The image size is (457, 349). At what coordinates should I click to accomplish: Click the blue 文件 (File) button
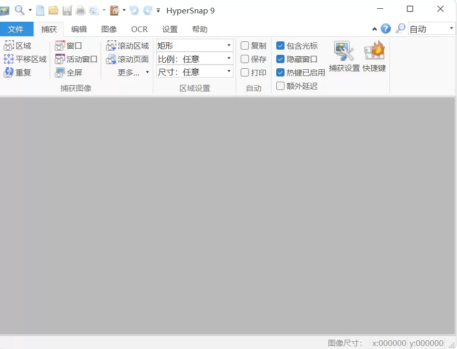pos(17,29)
